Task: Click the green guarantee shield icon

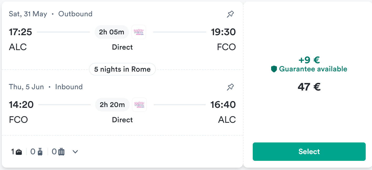Action: 274,69
